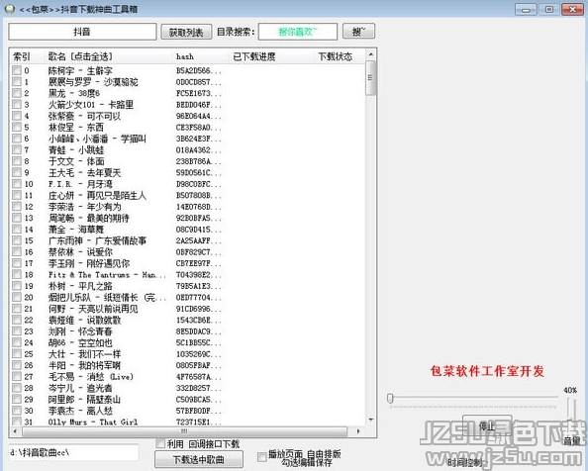Viewport: 588px width, 471px height.
Task: Click hash value 018A4362... for 青蛙 - 小跳蛙
Action: coord(199,149)
